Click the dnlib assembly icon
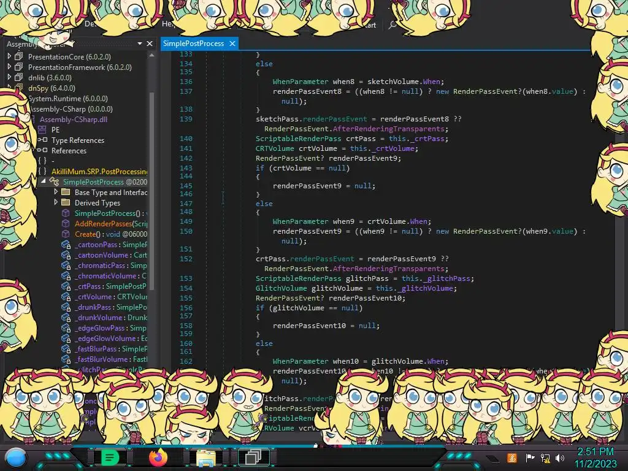The image size is (628, 471). (x=19, y=77)
